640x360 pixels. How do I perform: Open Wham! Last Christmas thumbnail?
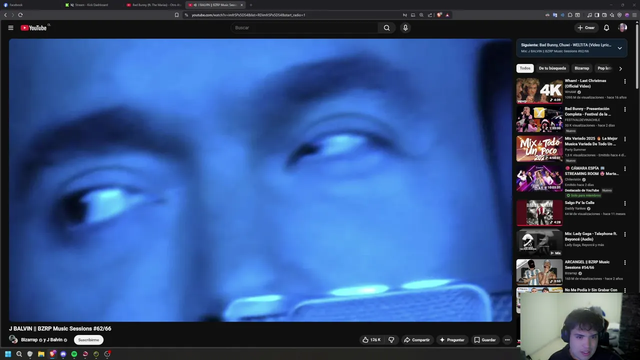tap(539, 90)
